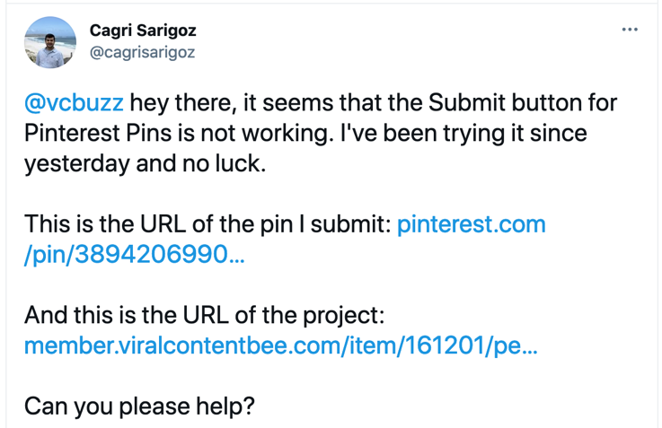This screenshot has height=428, width=662.
Task: Open the Cagri Sarigoz display name
Action: (143, 31)
